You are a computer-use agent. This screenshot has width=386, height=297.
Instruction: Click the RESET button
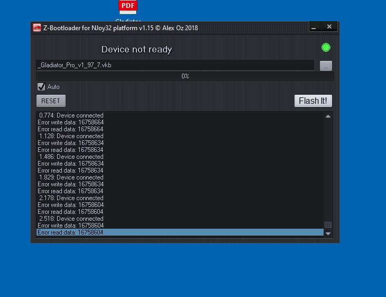pos(51,101)
